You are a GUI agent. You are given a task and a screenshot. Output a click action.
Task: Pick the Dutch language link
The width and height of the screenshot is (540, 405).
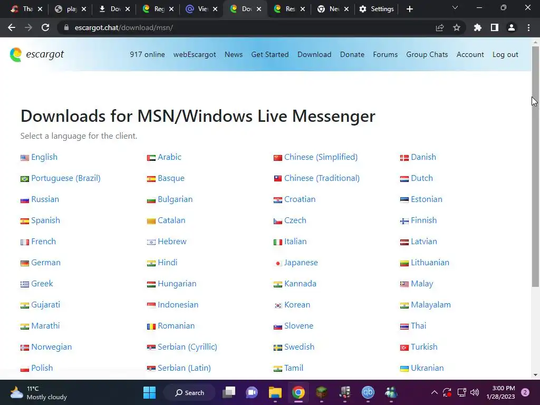pos(422,178)
